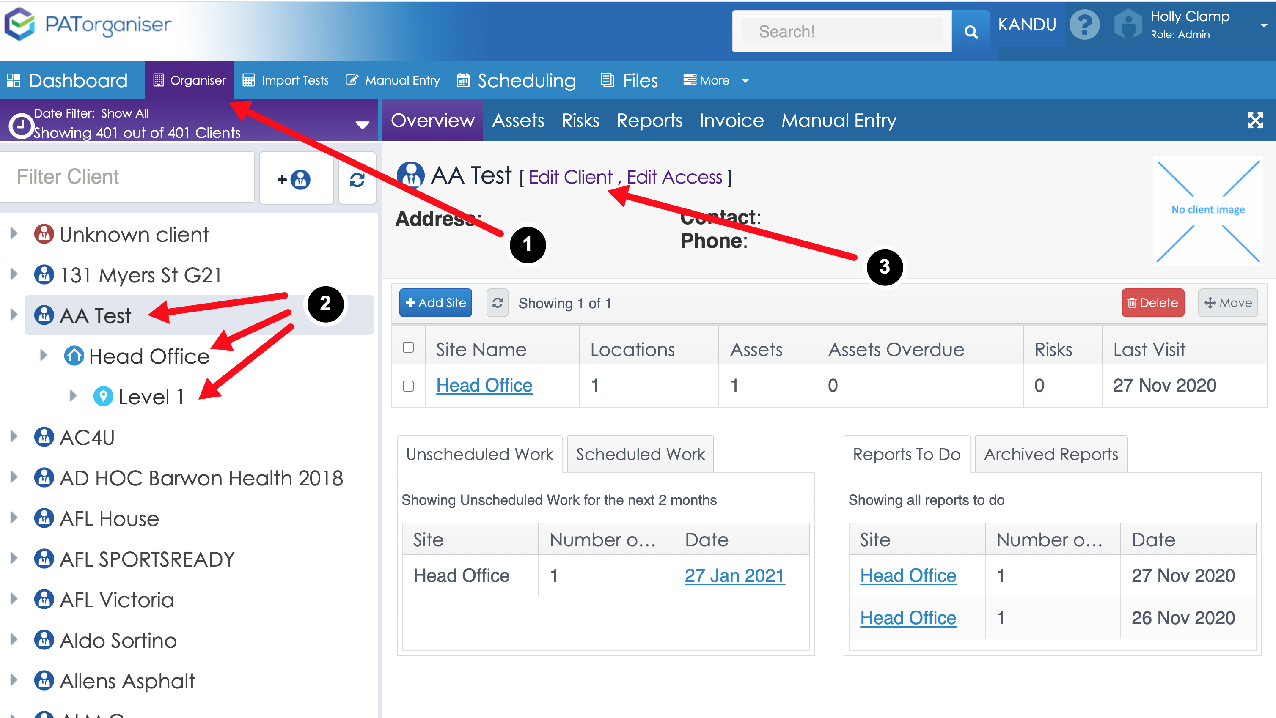Switch to the Scheduled Work tab
This screenshot has height=718, width=1276.
[640, 454]
